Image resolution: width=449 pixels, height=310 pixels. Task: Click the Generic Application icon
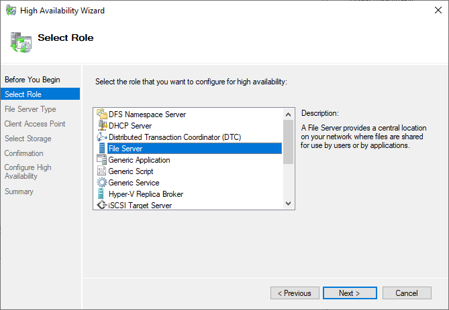click(102, 160)
